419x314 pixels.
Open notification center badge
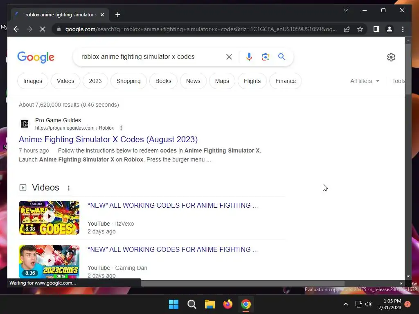click(x=408, y=304)
